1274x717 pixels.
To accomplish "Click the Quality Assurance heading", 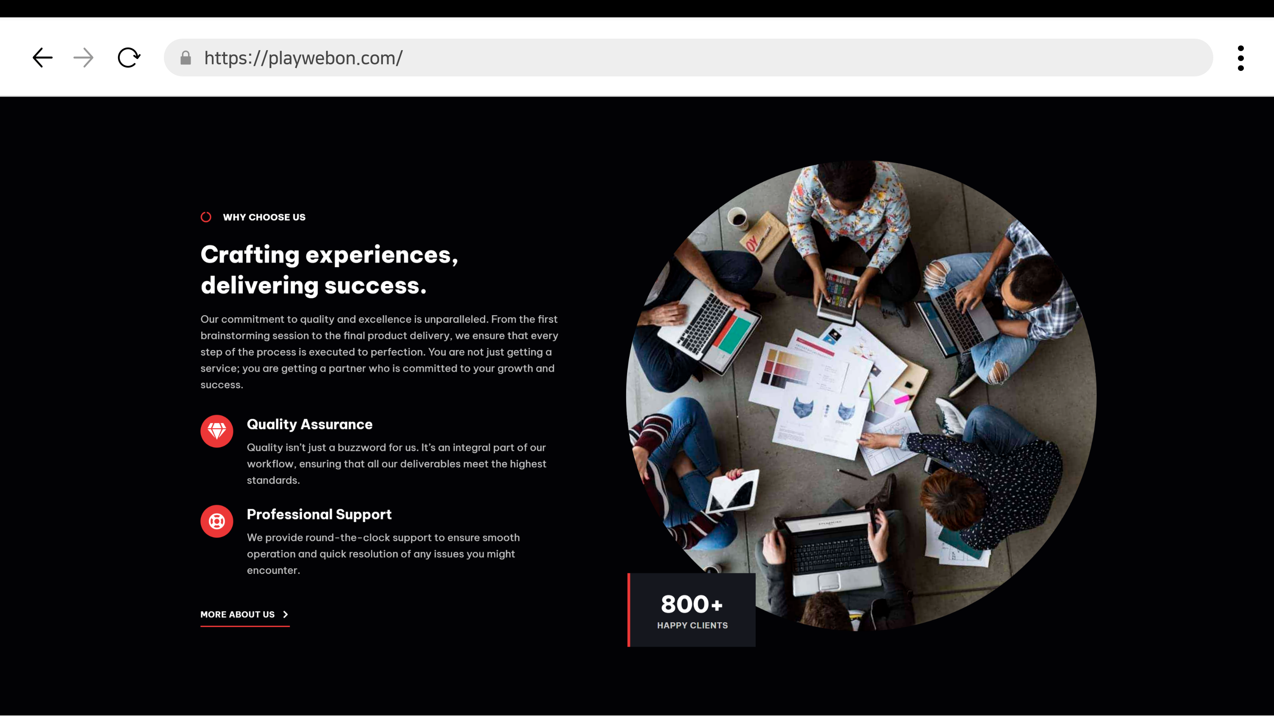I will point(309,424).
